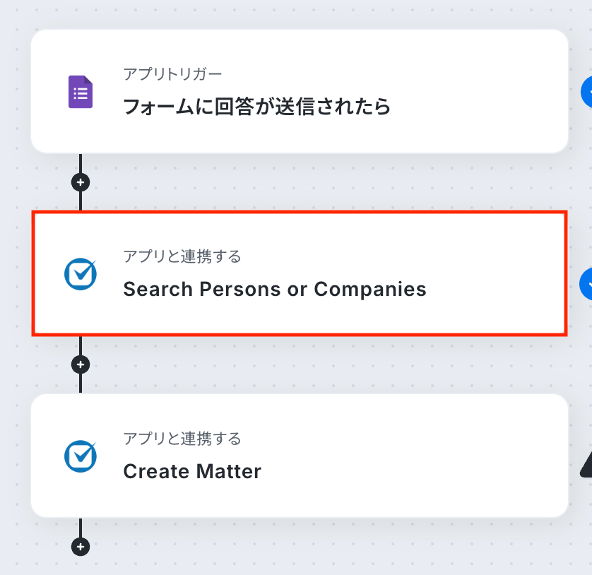Add a step below the Create Matter card
Image resolution: width=592 pixels, height=575 pixels.
pos(81,547)
